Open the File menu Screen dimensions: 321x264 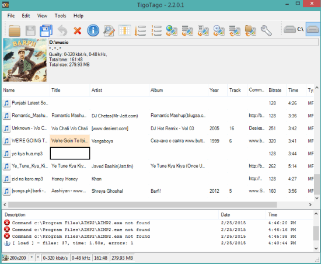pyautogui.click(x=11, y=16)
